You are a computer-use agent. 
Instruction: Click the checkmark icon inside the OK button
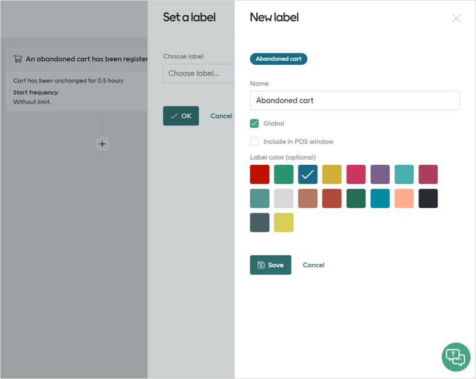click(172, 116)
